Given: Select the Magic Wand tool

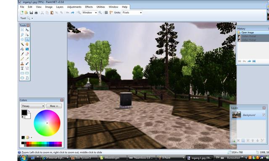Looking at the screenshot, I should [x=22, y=44].
